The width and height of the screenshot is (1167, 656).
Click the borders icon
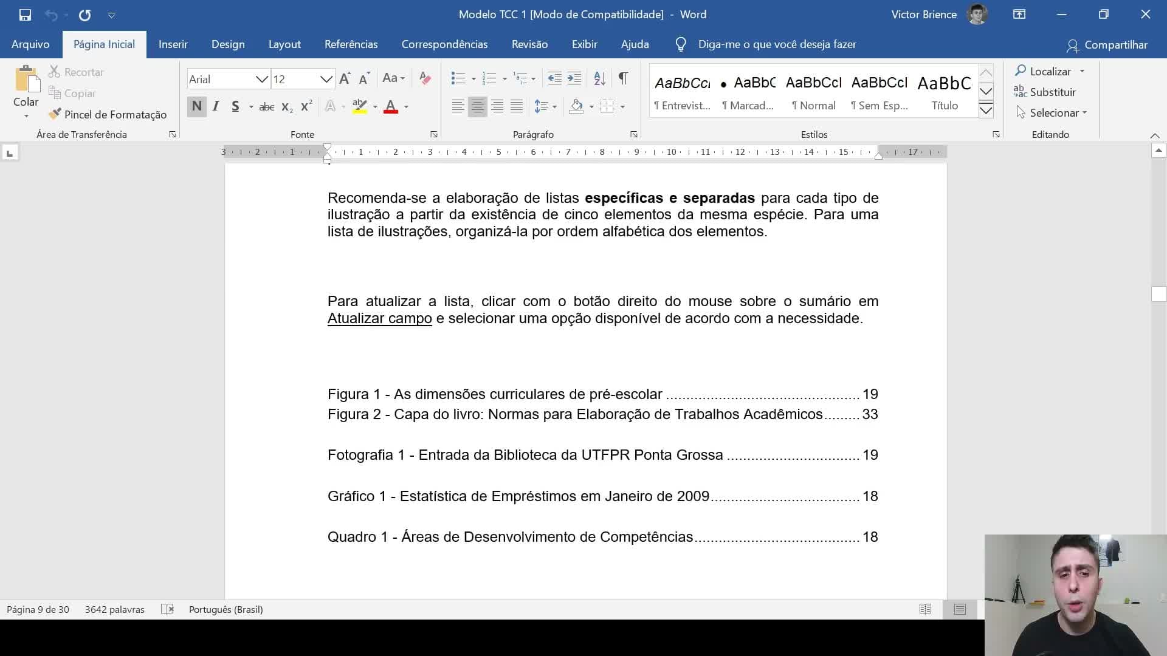[607, 106]
